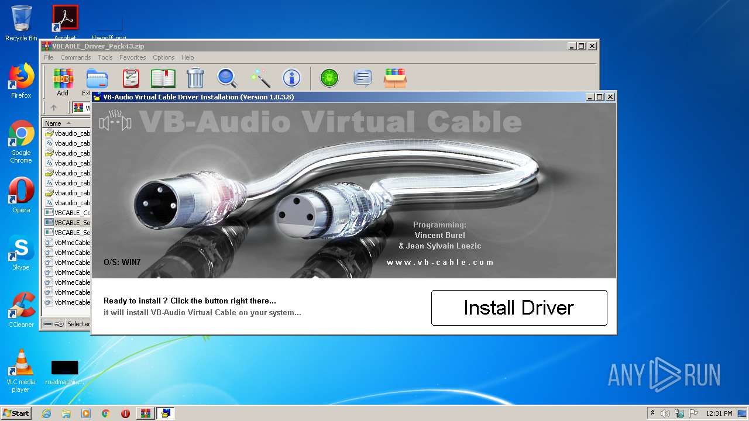Viewport: 749px width, 421px height.
Task: Open Internet Explorer from the taskbar
Action: coord(46,413)
